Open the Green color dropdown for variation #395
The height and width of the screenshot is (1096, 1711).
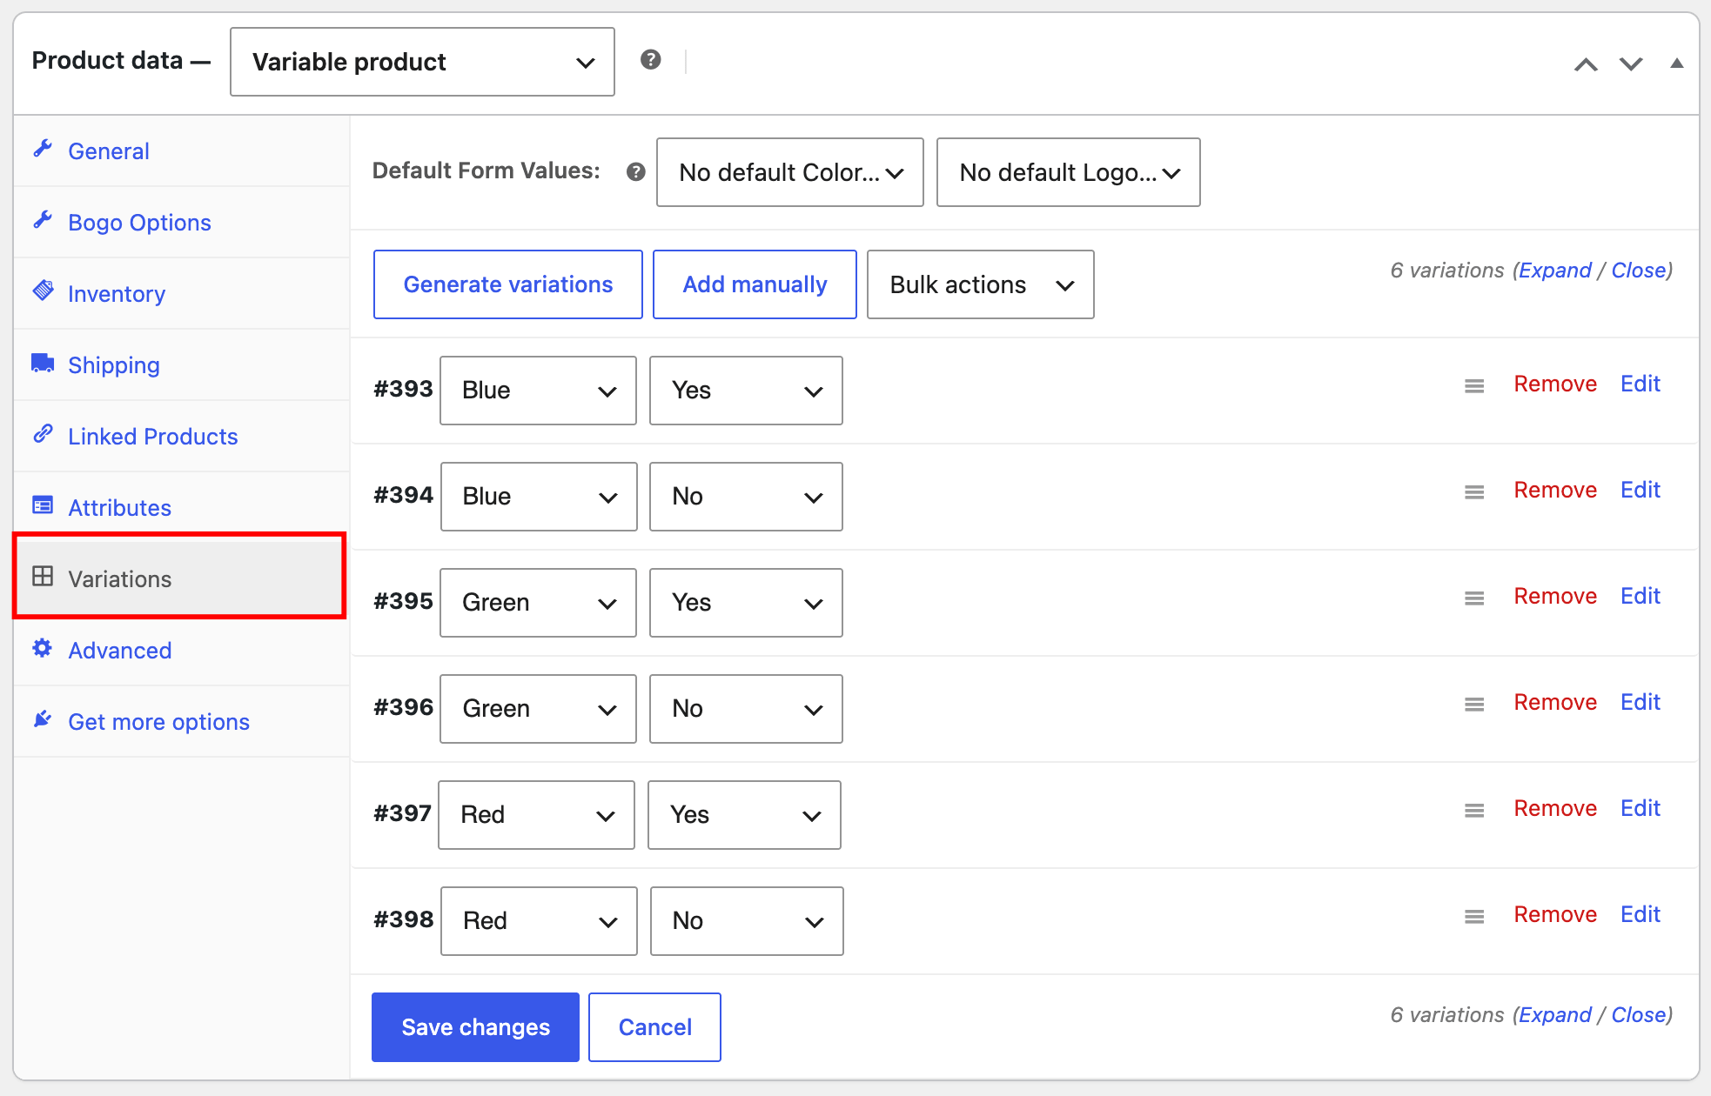click(538, 603)
